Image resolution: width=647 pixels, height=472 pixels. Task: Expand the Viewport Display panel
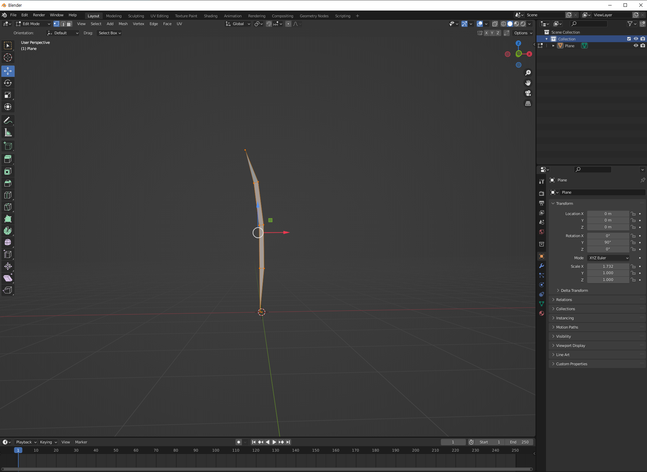pos(571,346)
